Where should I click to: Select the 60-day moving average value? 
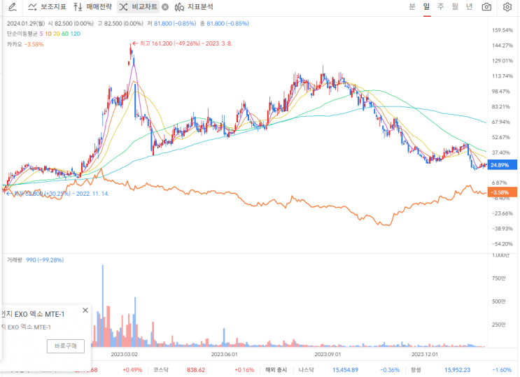[x=65, y=34]
